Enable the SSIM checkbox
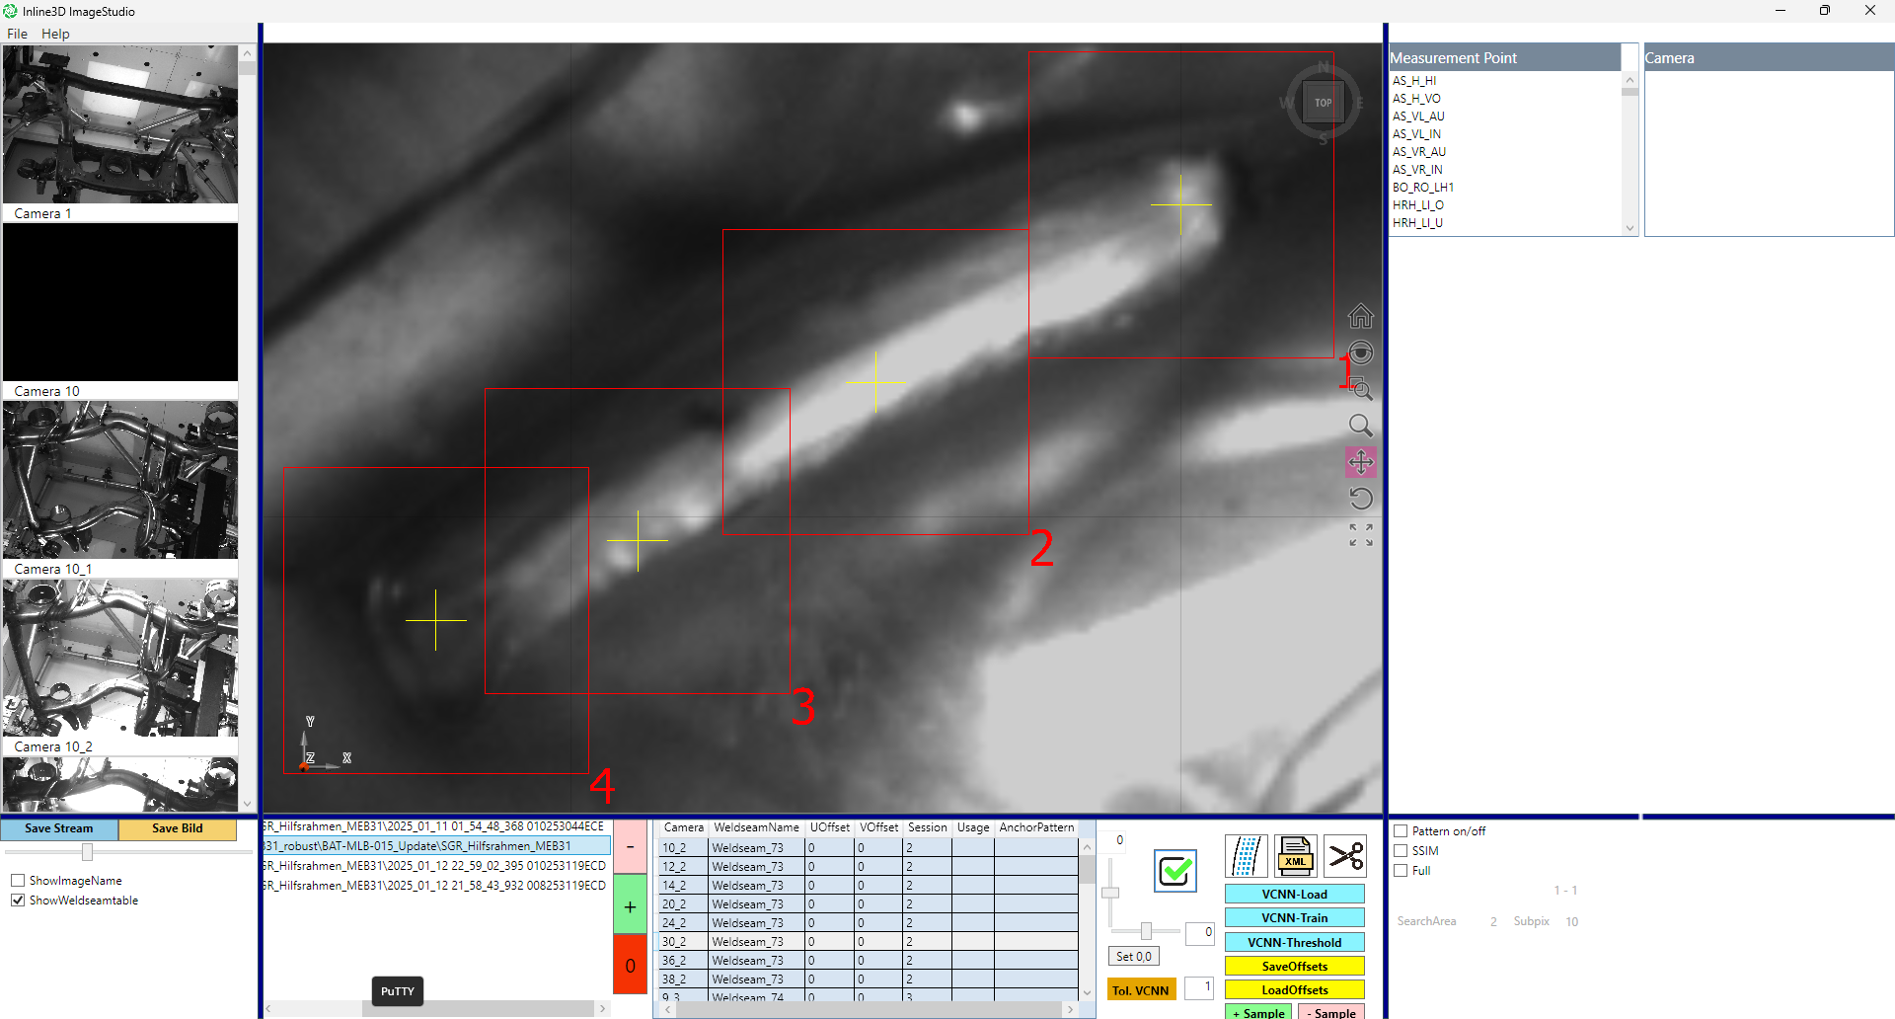This screenshot has width=1895, height=1019. 1401,851
